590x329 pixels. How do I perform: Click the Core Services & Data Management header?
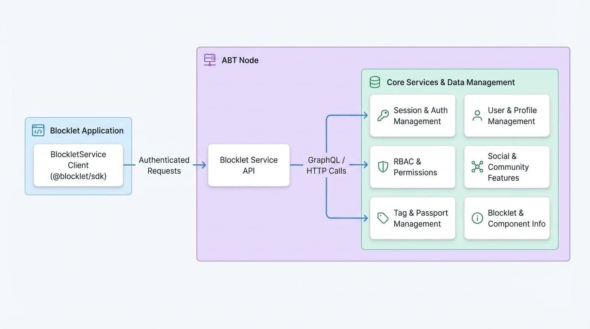tap(450, 82)
